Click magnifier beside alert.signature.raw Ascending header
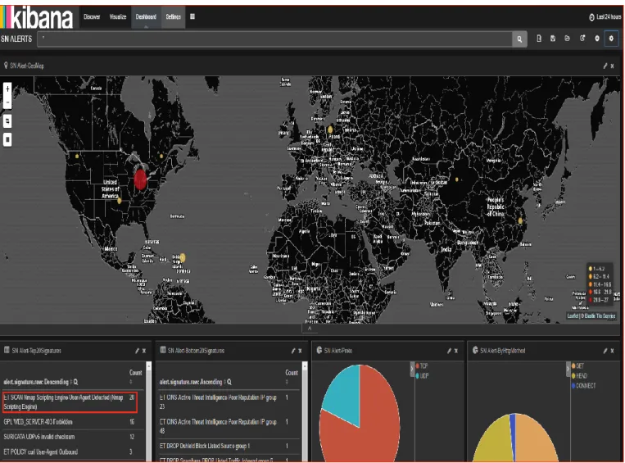 pyautogui.click(x=229, y=382)
